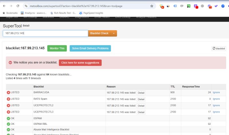Image resolution: width=229 pixels, height=135 pixels.
Task: Open Detail for UCEPROTECTL2 listing
Action: (x=141, y=106)
